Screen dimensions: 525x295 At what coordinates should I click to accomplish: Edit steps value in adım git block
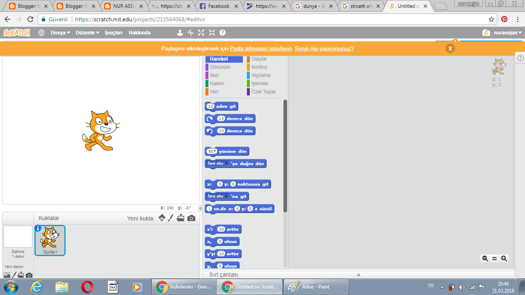[211, 106]
